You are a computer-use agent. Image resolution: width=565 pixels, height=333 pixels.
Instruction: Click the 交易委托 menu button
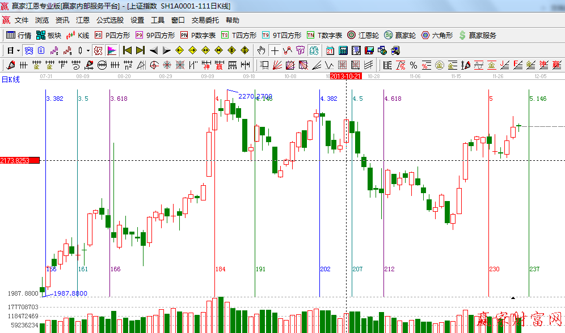[x=205, y=20]
